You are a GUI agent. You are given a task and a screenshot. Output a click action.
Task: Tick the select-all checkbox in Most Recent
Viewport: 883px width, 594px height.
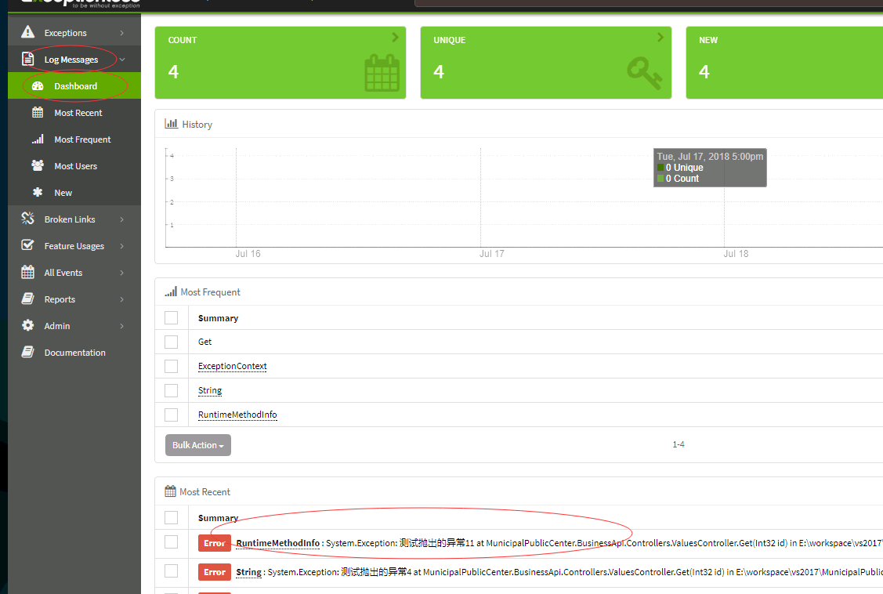pos(171,517)
